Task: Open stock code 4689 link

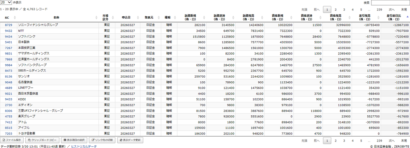Action: click(9, 88)
